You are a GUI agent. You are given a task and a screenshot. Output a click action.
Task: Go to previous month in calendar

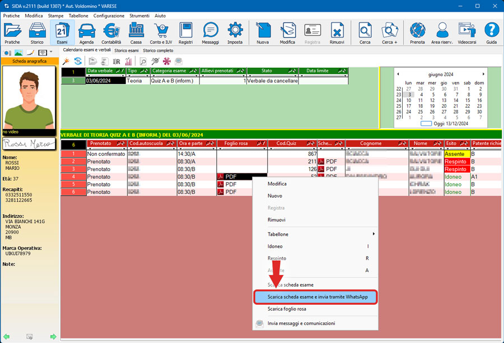398,74
